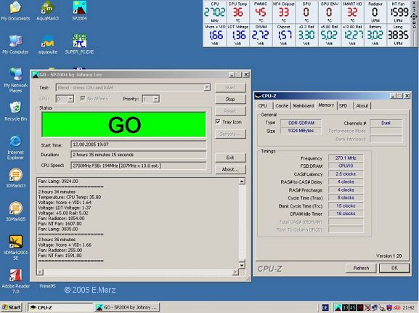Launch the AquaMark3 desktop shortcut

pyautogui.click(x=47, y=11)
